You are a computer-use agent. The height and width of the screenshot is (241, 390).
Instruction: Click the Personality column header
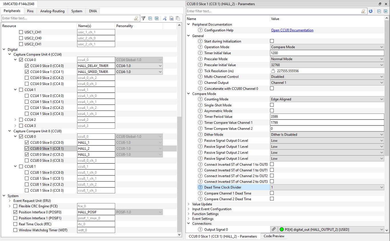(x=139, y=26)
